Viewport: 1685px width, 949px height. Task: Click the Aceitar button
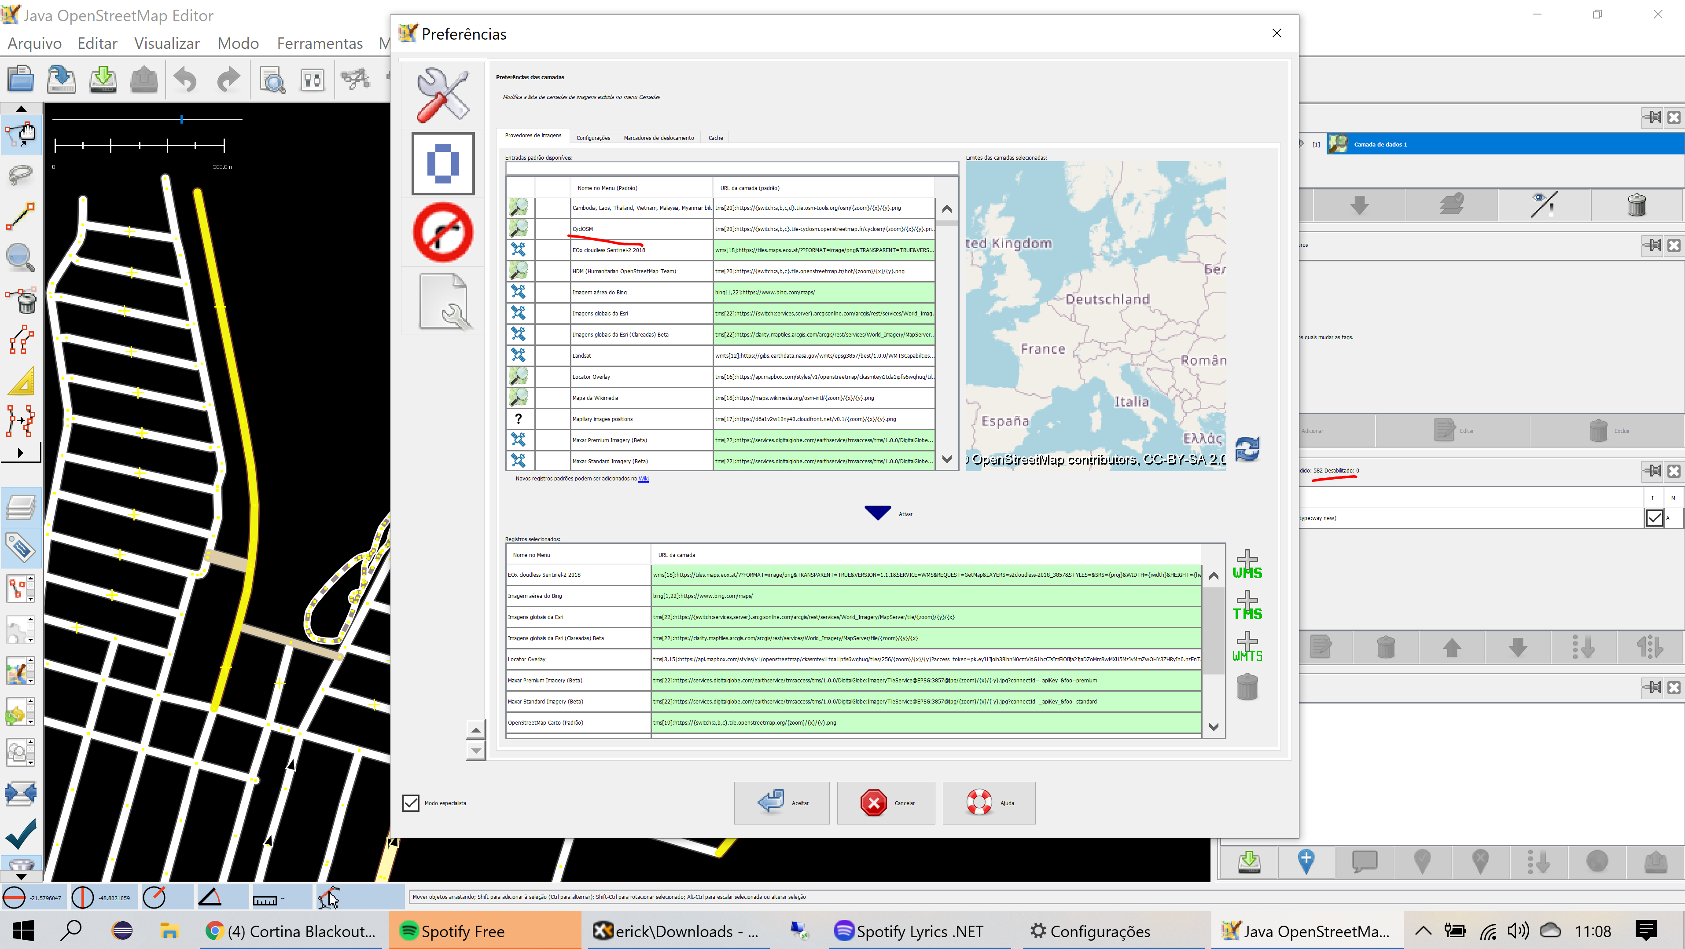781,802
